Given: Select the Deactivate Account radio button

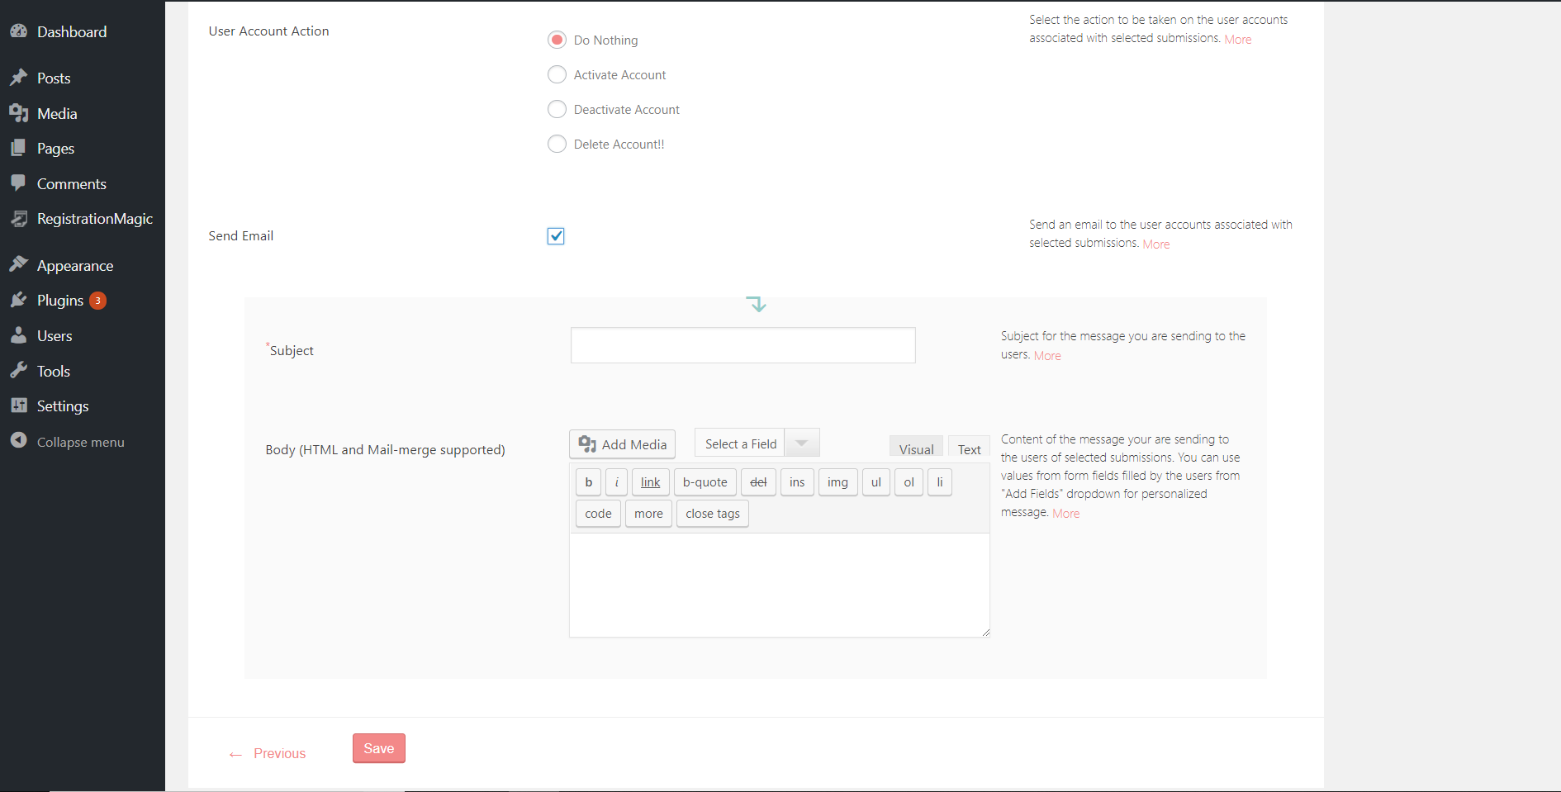Looking at the screenshot, I should tap(557, 110).
